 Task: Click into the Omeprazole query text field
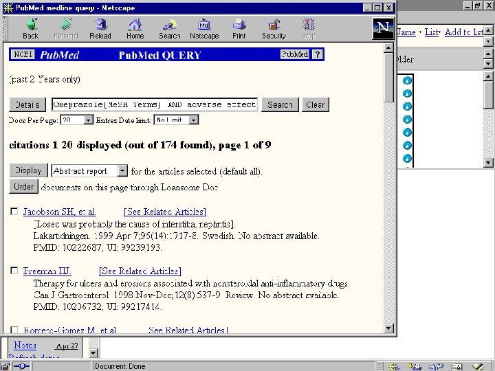pyautogui.click(x=155, y=104)
